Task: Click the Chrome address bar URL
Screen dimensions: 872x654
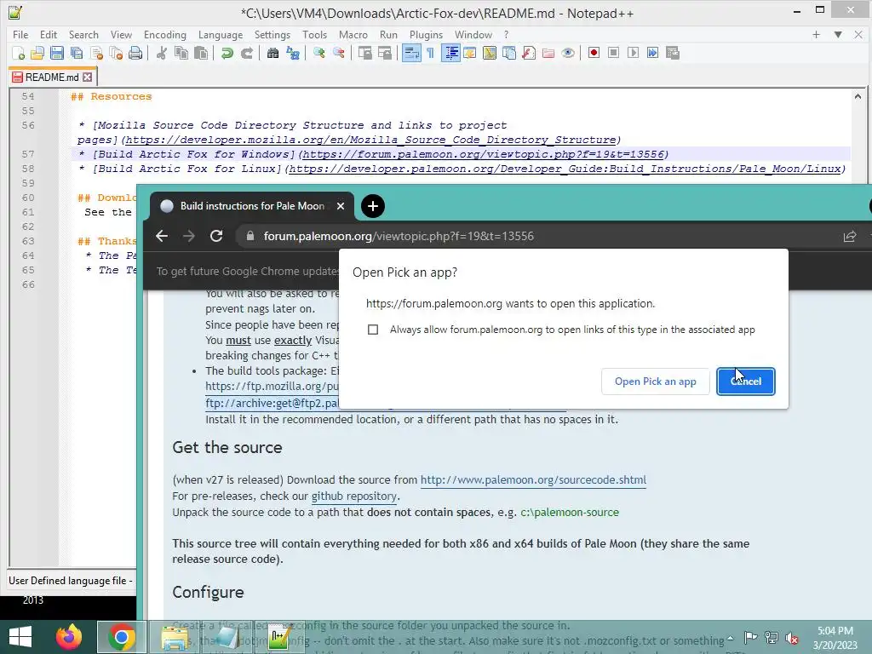Action: point(399,237)
